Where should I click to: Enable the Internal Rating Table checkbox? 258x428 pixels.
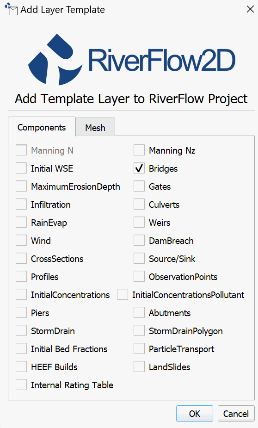point(21,385)
